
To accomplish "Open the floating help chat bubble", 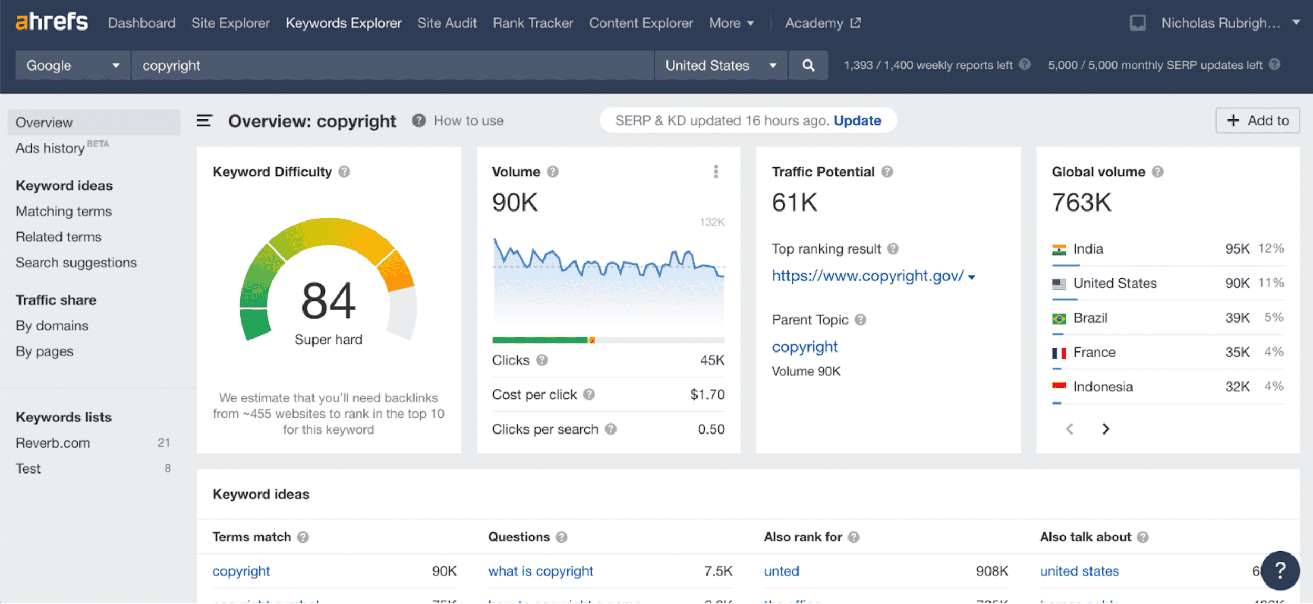I will tap(1280, 570).
